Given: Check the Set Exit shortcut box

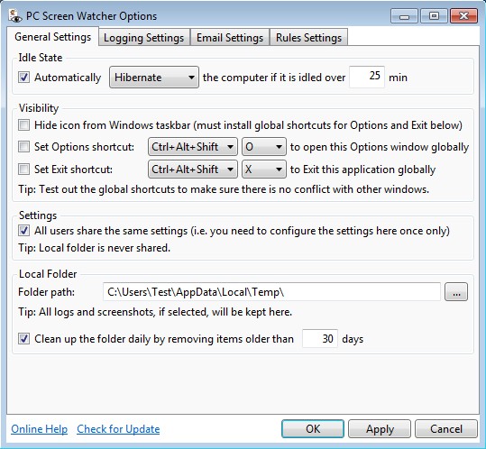Looking at the screenshot, I should click(23, 170).
